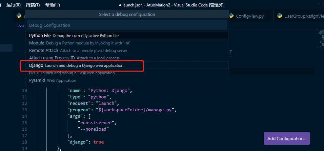Click the "--noreload" argument
The height and width of the screenshot is (151, 324).
[94, 129]
